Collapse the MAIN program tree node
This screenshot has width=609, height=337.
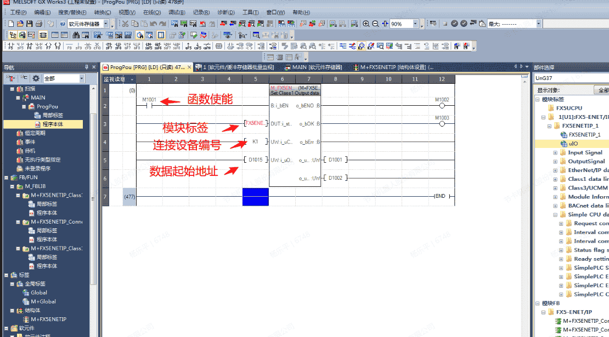[x=19, y=98]
